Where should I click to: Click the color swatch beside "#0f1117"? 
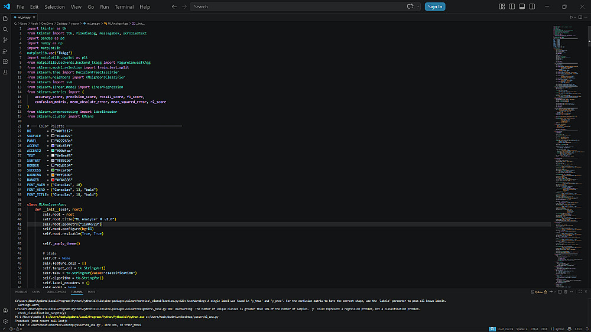point(53,131)
